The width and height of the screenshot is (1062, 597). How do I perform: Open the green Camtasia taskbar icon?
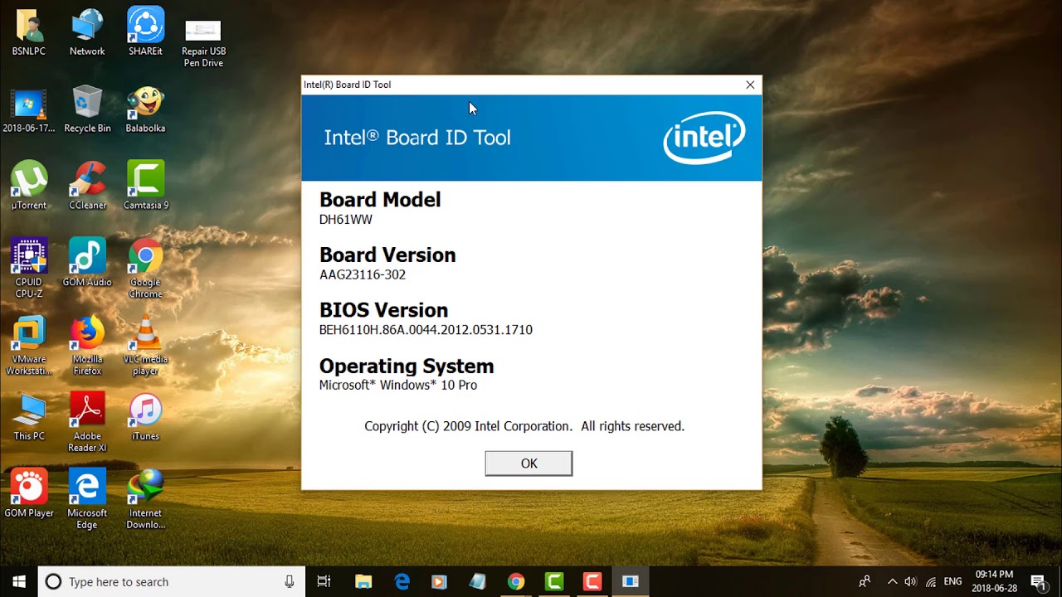(554, 581)
